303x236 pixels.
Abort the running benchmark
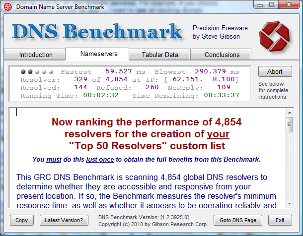click(275, 71)
